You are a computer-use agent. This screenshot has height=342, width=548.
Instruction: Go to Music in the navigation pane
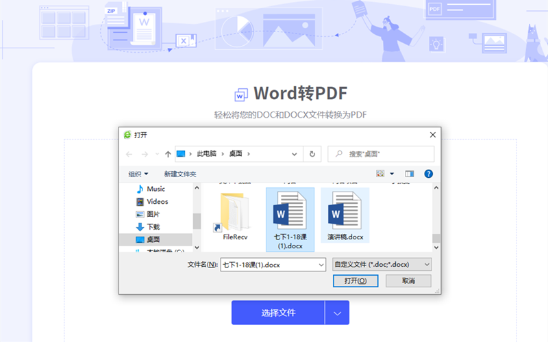pos(155,189)
